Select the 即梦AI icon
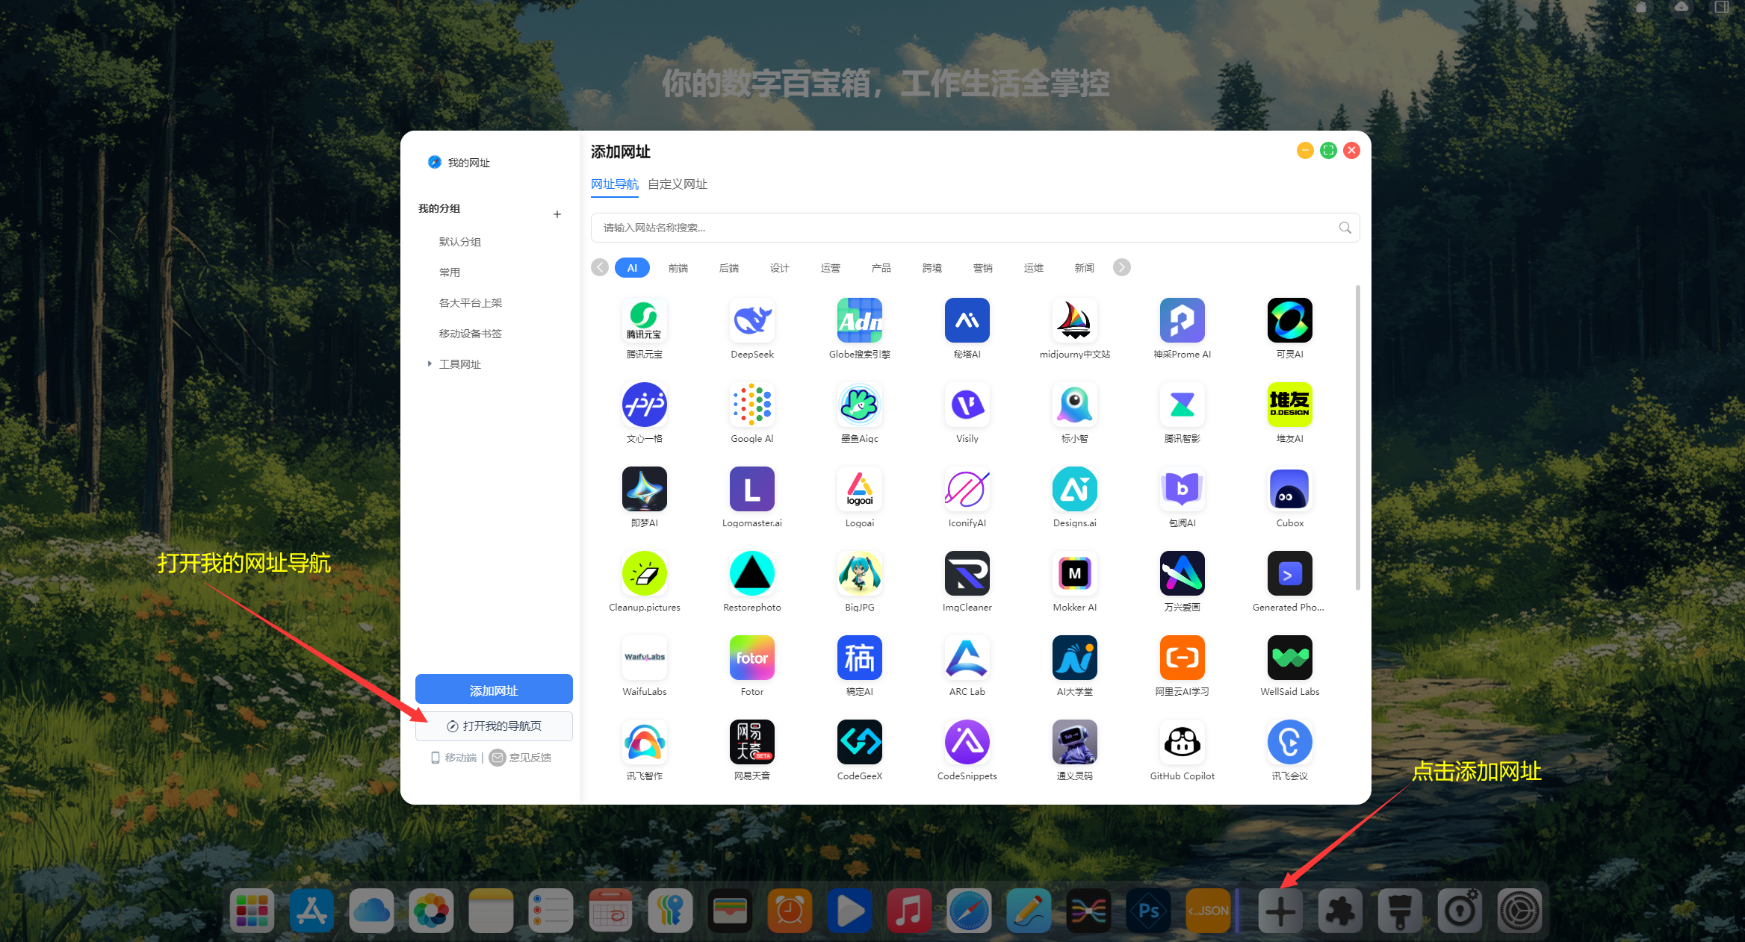Image resolution: width=1745 pixels, height=942 pixels. [x=644, y=489]
